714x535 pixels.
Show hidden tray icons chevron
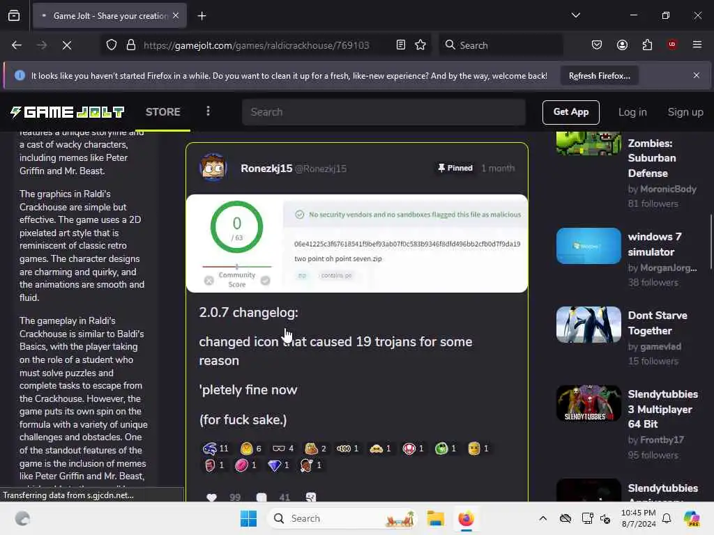coord(542,518)
